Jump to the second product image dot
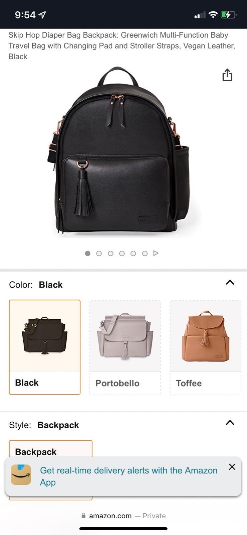This screenshot has width=247, height=535. [99, 253]
